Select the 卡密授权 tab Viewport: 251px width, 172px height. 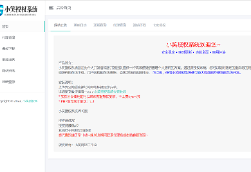click(x=159, y=25)
